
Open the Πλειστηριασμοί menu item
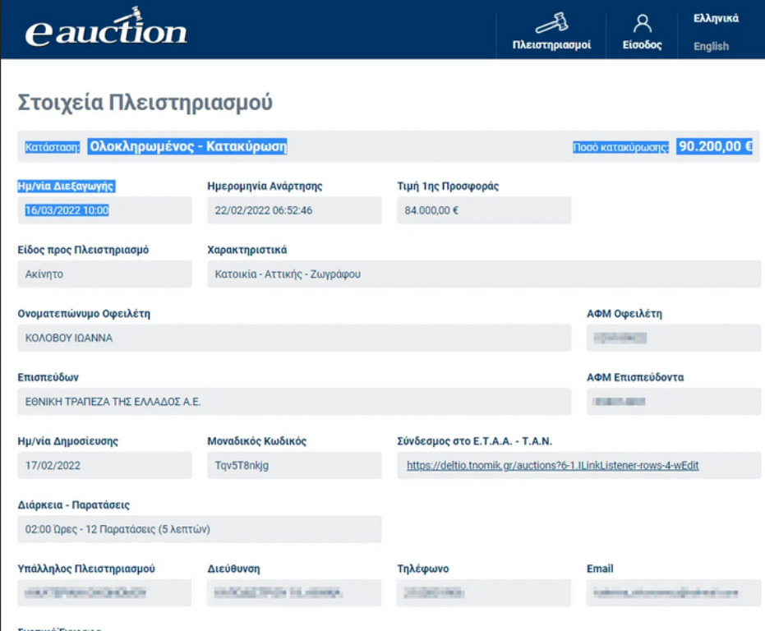pyautogui.click(x=551, y=45)
